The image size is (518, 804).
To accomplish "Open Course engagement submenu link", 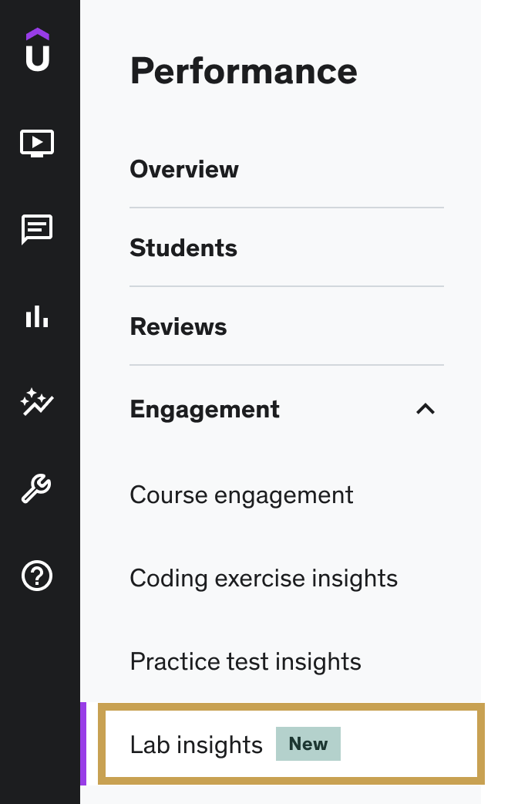I will (241, 495).
